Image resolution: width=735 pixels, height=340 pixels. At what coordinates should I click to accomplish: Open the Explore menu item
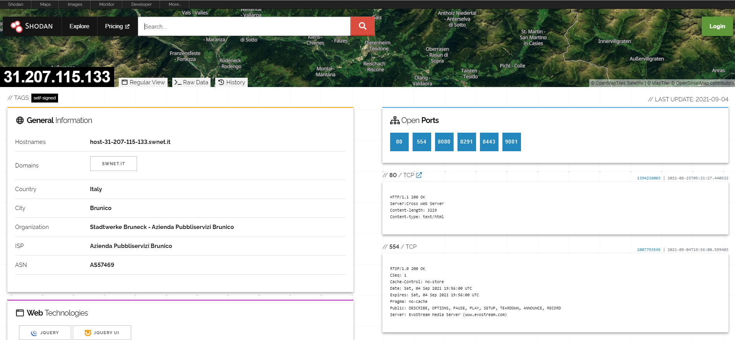(x=79, y=26)
